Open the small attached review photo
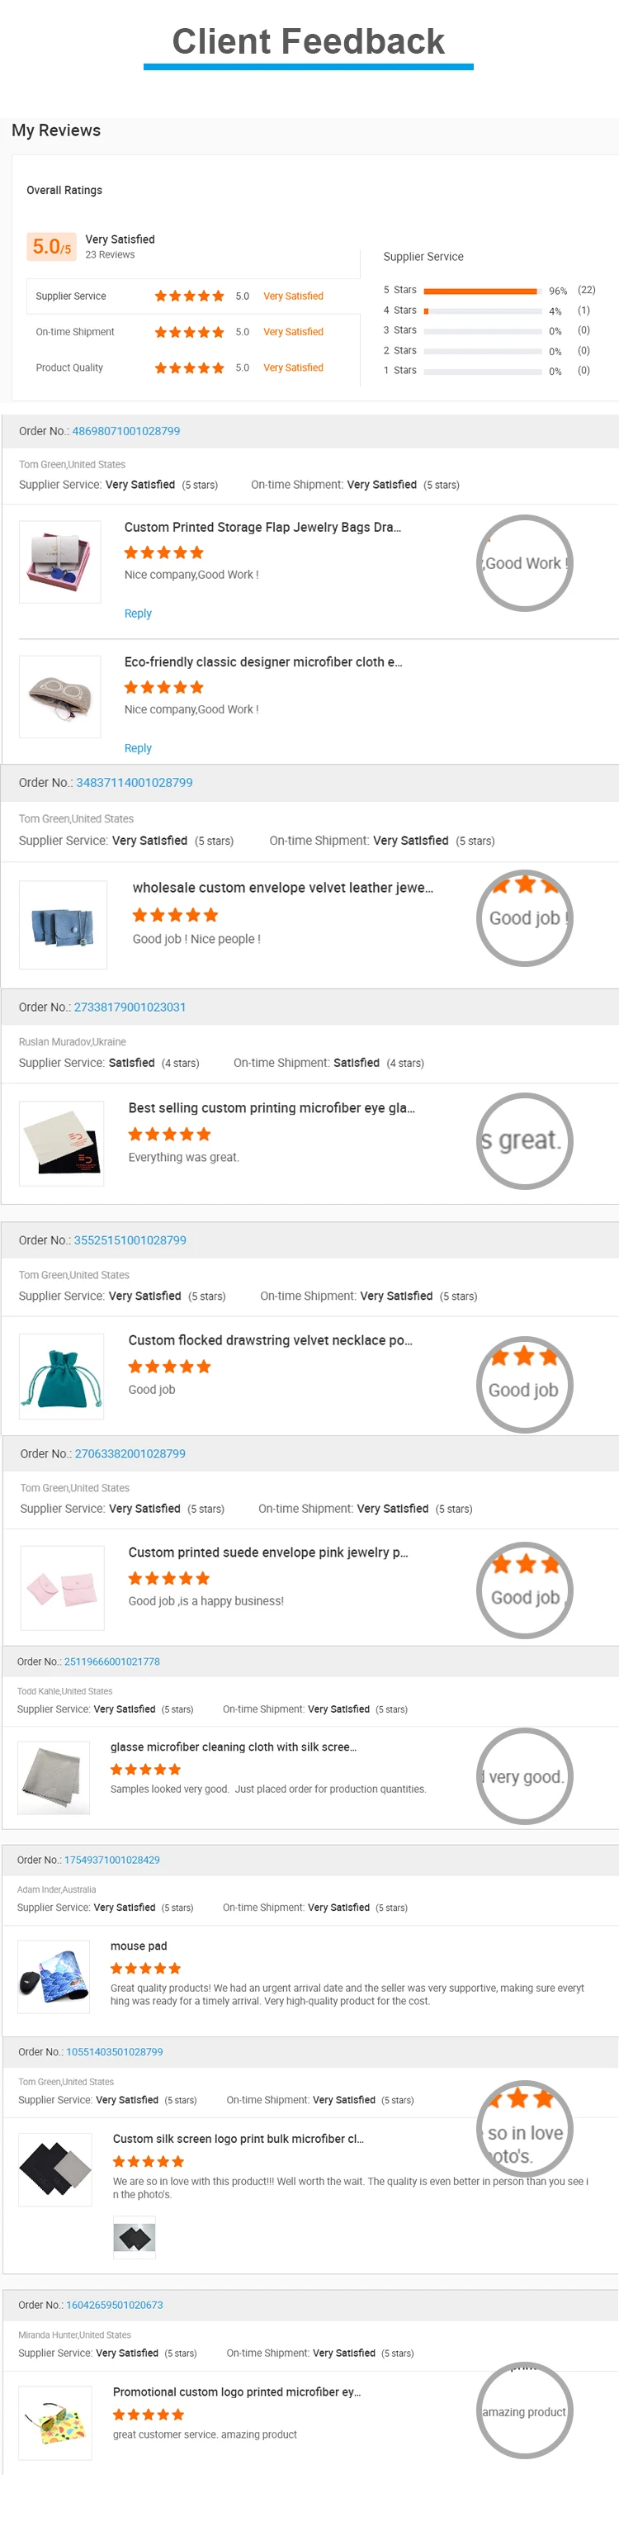Viewport: 619px width, 2536px height. point(135,2239)
